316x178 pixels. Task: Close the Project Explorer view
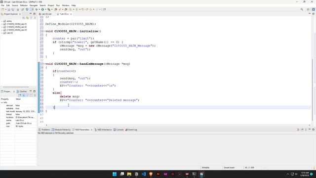pyautogui.click(x=20, y=14)
